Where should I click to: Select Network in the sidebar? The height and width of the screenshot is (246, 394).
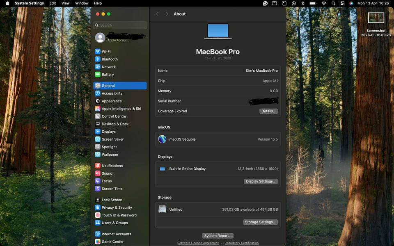point(120,67)
